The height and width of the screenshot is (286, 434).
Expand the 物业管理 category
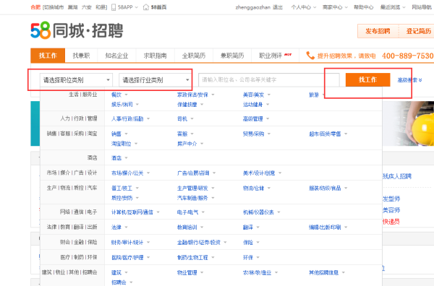click(190, 273)
